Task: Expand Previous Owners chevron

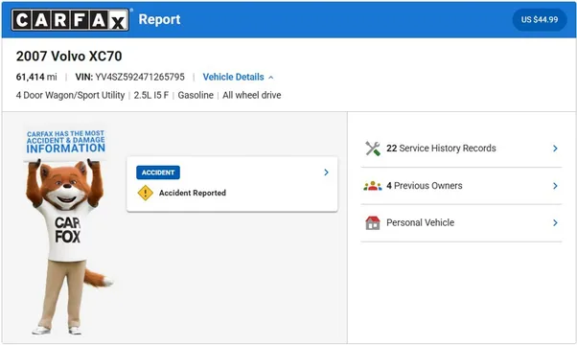Action: click(x=555, y=186)
